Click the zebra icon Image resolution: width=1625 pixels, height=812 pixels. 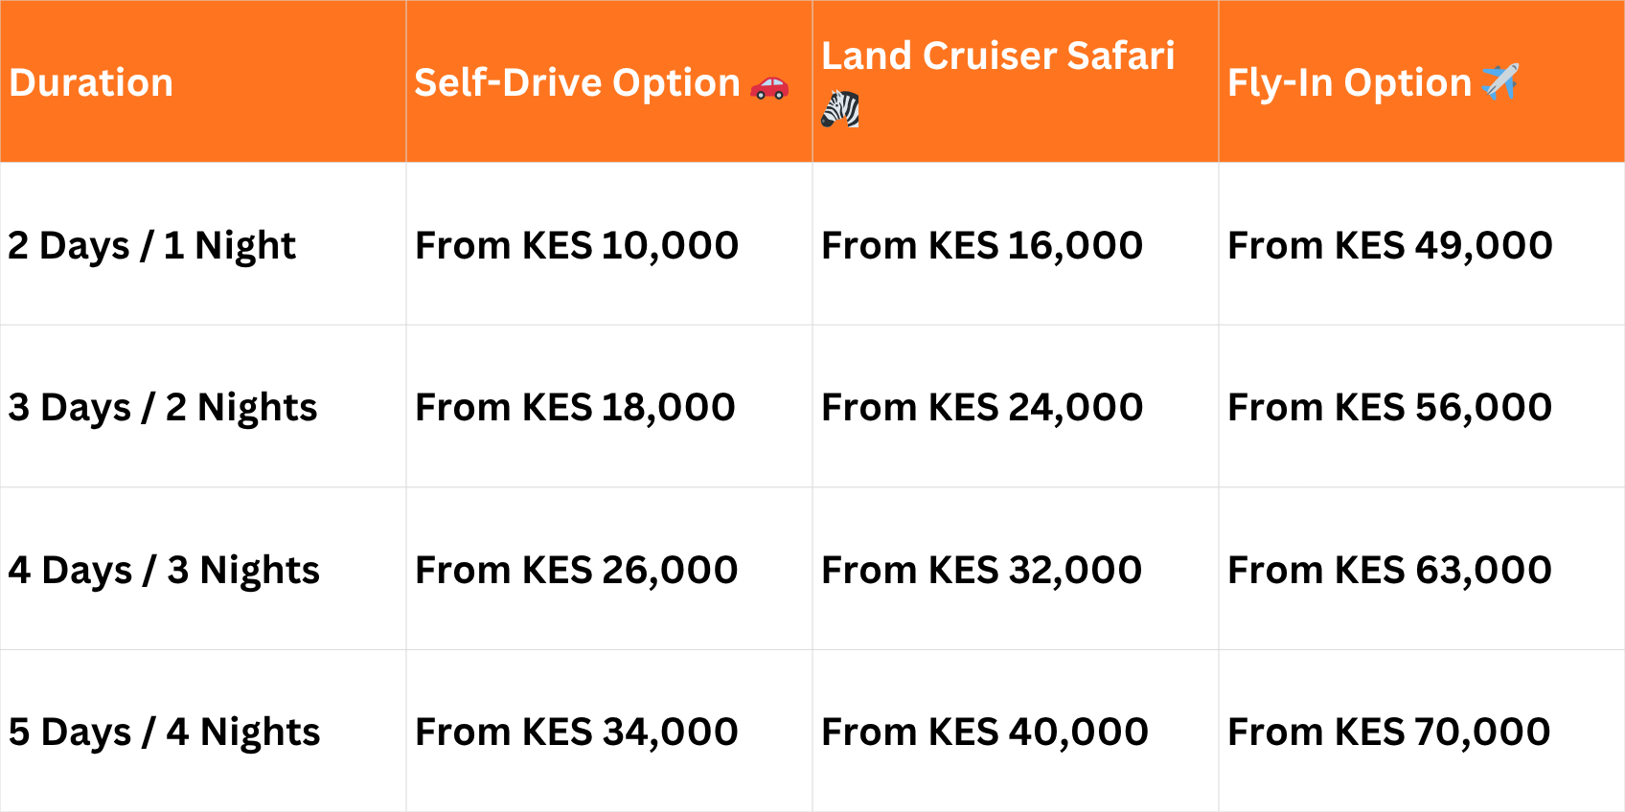click(840, 109)
